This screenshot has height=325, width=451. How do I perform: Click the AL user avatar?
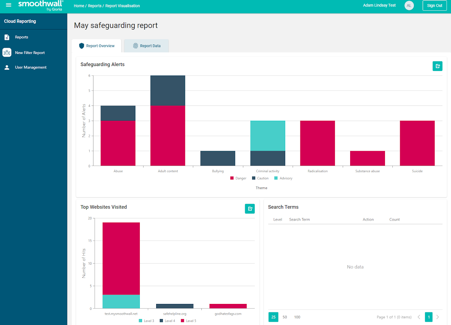tap(409, 6)
